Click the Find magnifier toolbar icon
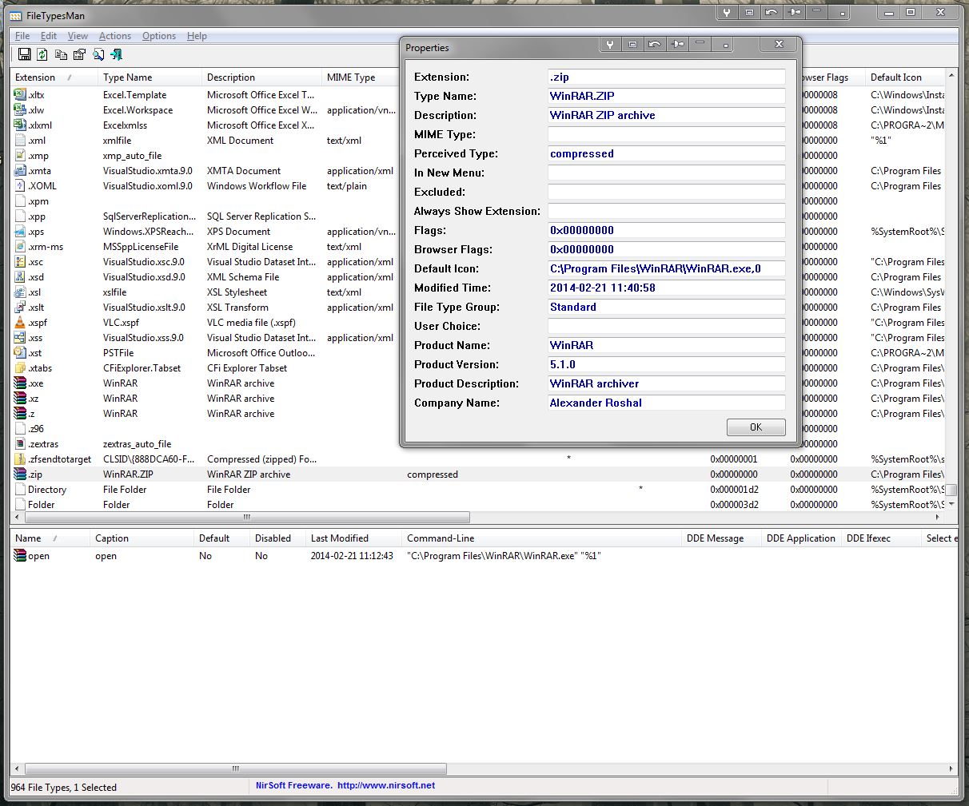The width and height of the screenshot is (969, 806). click(x=98, y=54)
